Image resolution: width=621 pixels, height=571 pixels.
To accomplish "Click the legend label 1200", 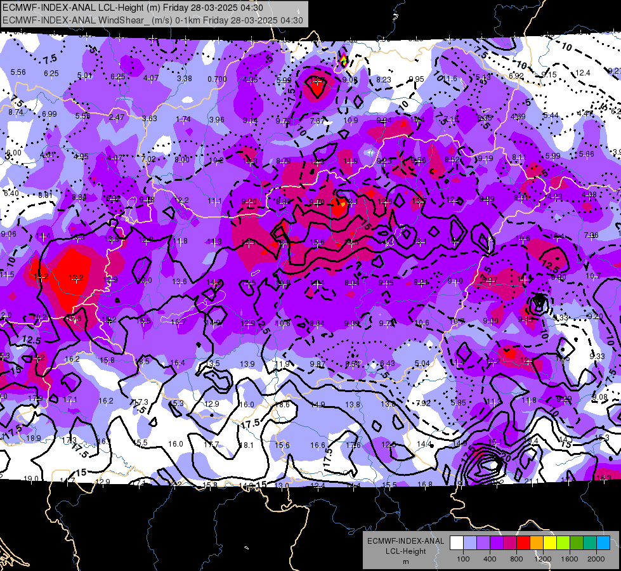I will pyautogui.click(x=543, y=559).
